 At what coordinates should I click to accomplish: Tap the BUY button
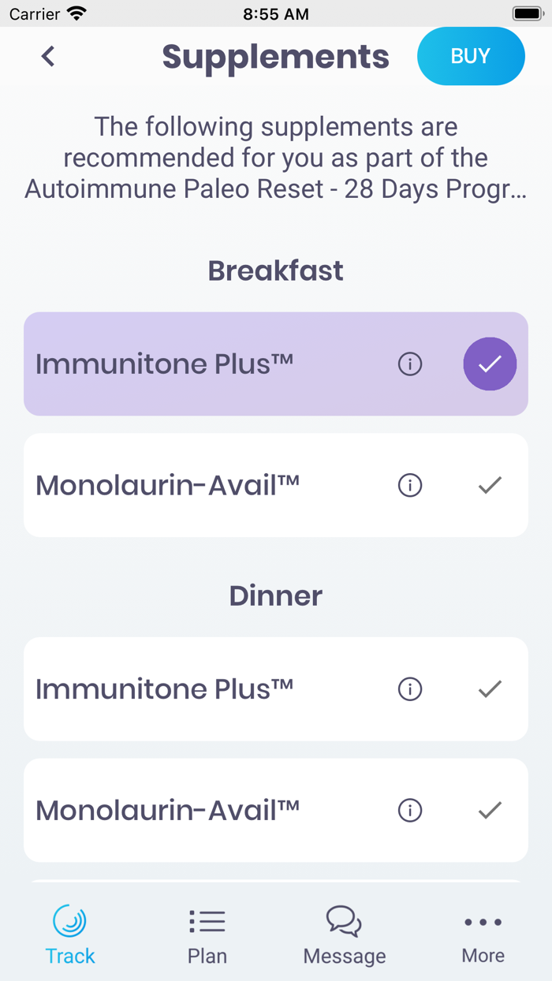click(x=471, y=56)
